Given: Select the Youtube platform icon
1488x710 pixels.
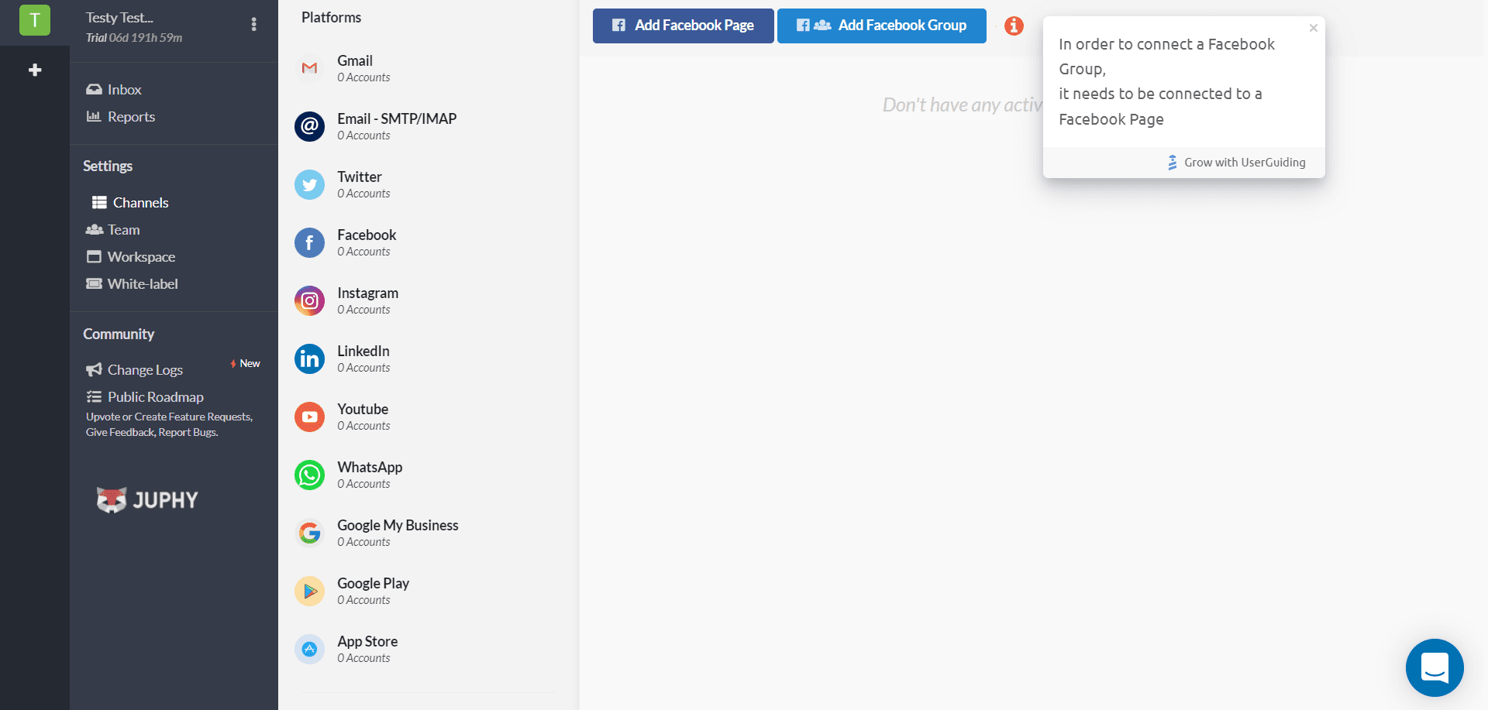Looking at the screenshot, I should point(309,417).
